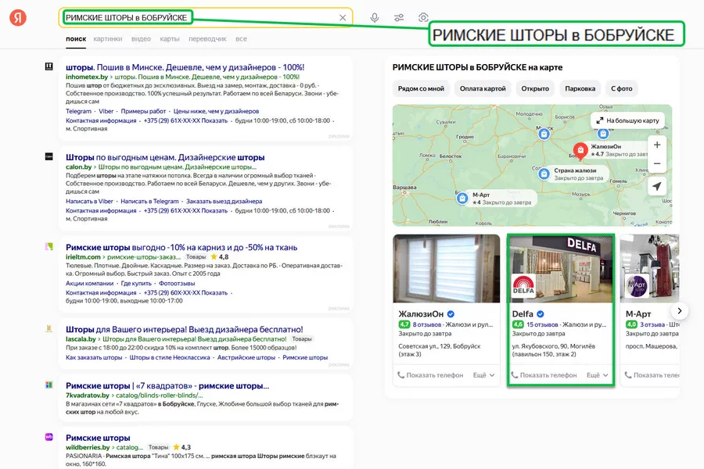Open На большую карту
Screen dimensions: 704x469
(x=627, y=120)
